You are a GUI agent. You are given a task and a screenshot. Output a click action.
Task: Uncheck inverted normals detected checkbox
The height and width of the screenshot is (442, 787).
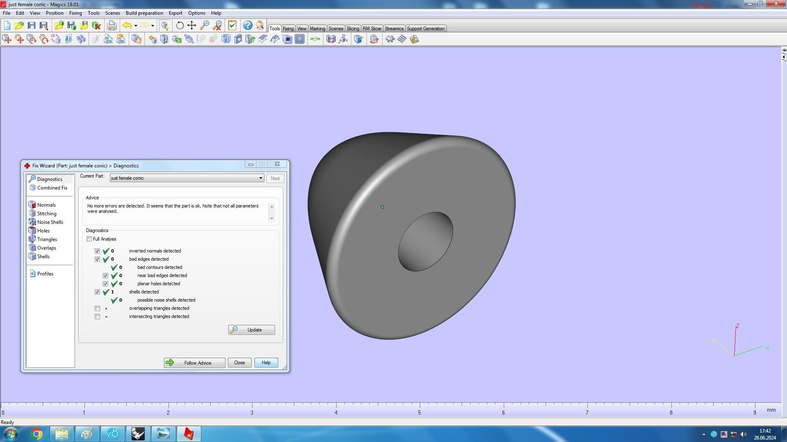tap(98, 251)
